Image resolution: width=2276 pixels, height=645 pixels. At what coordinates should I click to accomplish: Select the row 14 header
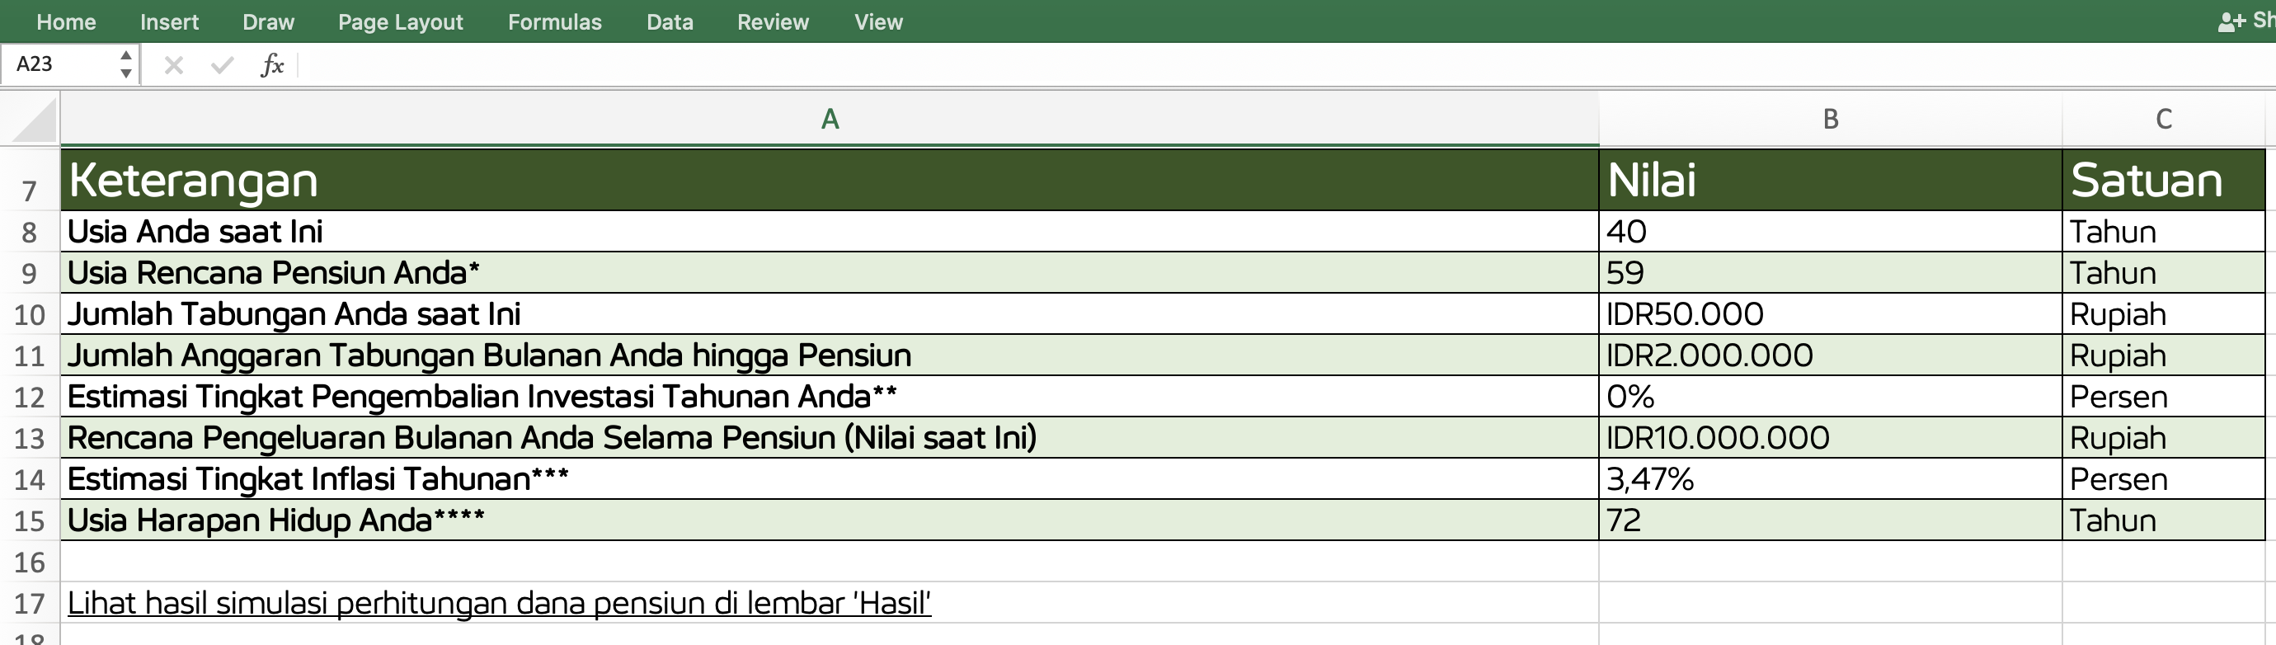tap(29, 479)
